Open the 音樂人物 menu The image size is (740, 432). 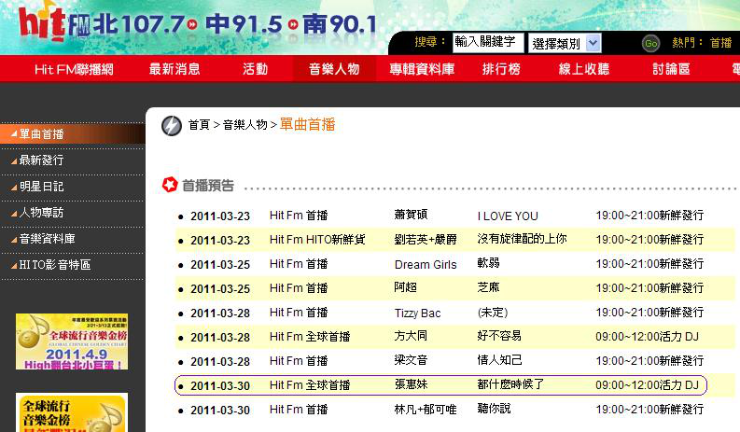point(334,69)
